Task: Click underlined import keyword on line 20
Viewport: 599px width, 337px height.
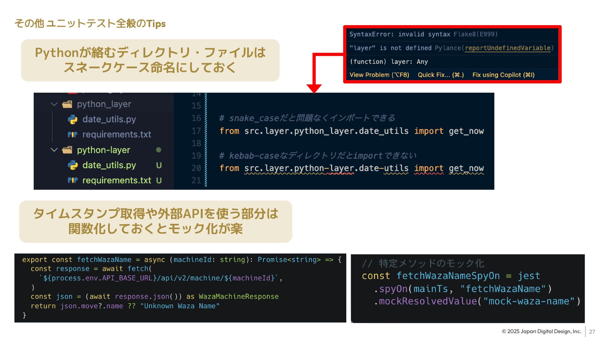Action: [x=429, y=168]
